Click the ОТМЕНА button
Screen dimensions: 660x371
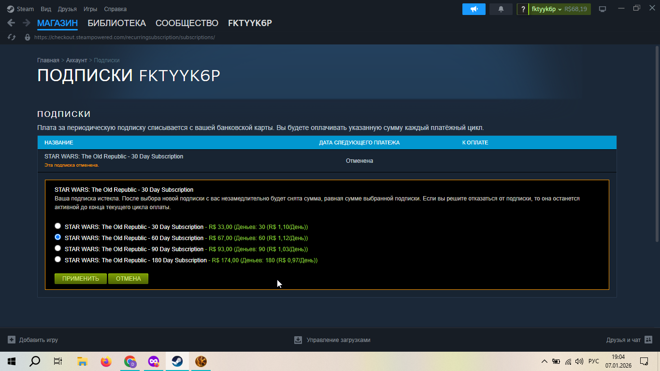pos(128,279)
